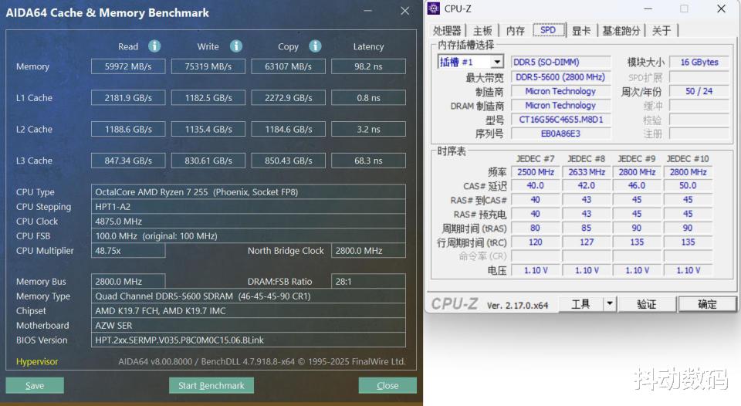Click the JEDEC #7 frequency 2500 MHz
This screenshot has height=406, width=741.
(536, 172)
